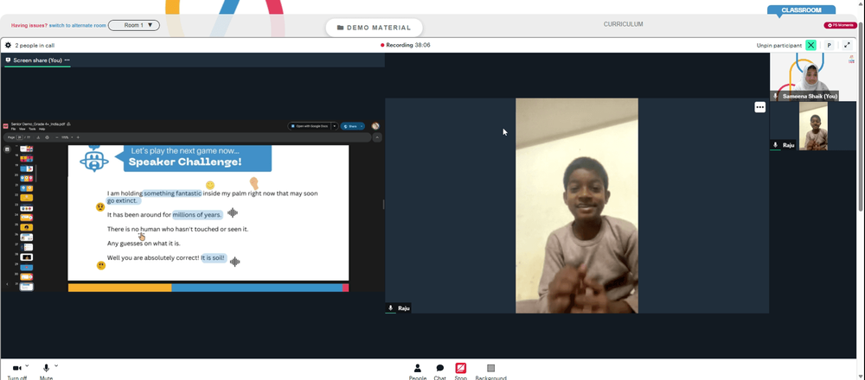
Task: Click highlighted text 'millions of years.'
Action: tap(197, 214)
